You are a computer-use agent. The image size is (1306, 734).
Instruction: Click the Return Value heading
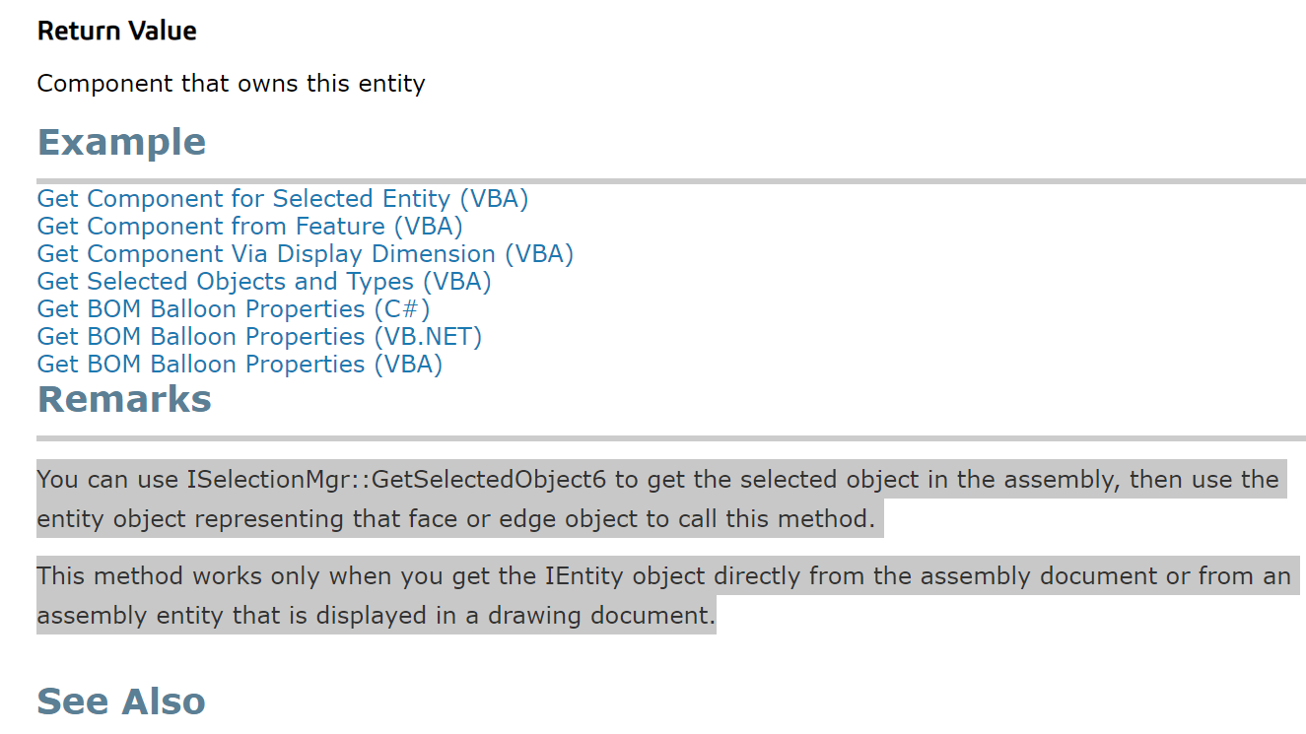(116, 32)
